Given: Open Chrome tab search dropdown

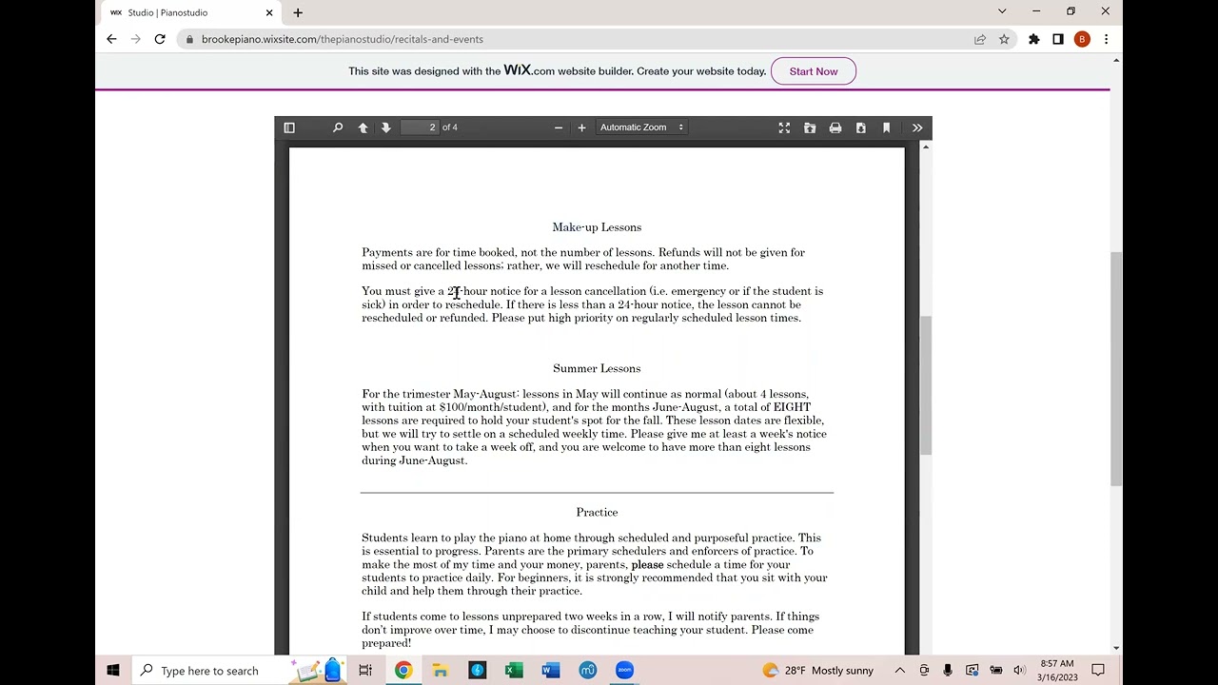Looking at the screenshot, I should tap(1002, 11).
